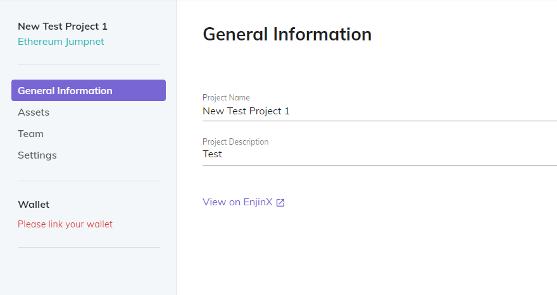The height and width of the screenshot is (295, 557).
Task: Click the Project Description label
Action: click(235, 142)
